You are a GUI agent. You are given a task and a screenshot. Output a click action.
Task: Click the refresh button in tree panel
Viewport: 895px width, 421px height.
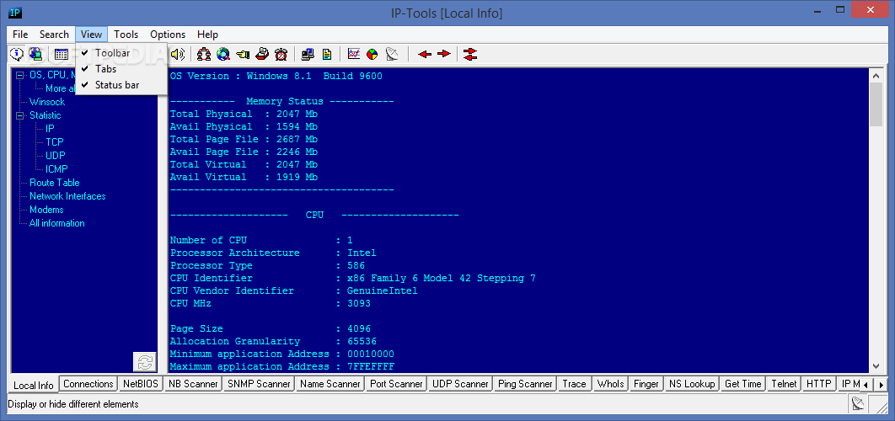coord(145,362)
